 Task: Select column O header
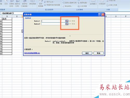coord(116,16)
